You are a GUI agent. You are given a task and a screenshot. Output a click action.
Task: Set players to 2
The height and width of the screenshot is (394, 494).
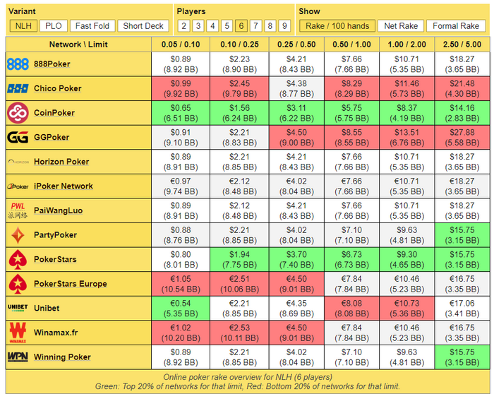184,26
